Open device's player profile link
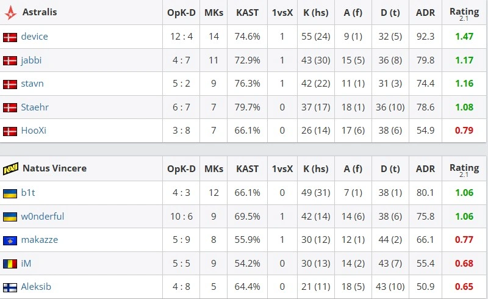Screen dimensions: 488x299 coord(35,37)
